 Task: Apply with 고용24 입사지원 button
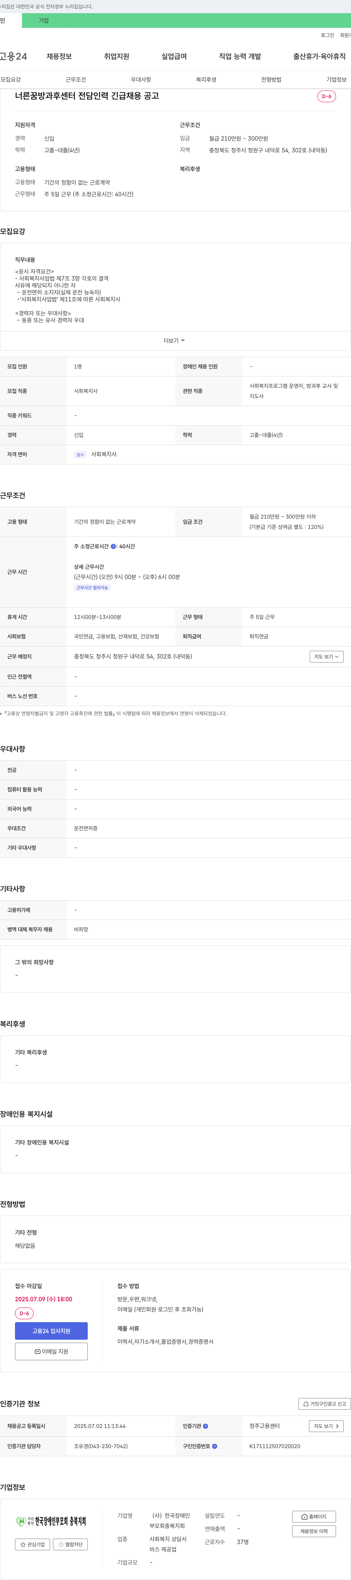point(52,1331)
